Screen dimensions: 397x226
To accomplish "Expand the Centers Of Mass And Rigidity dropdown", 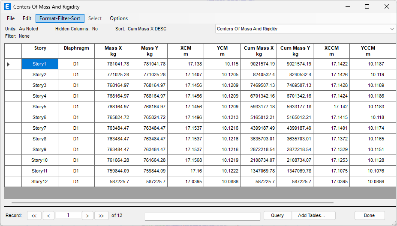I will (x=392, y=29).
